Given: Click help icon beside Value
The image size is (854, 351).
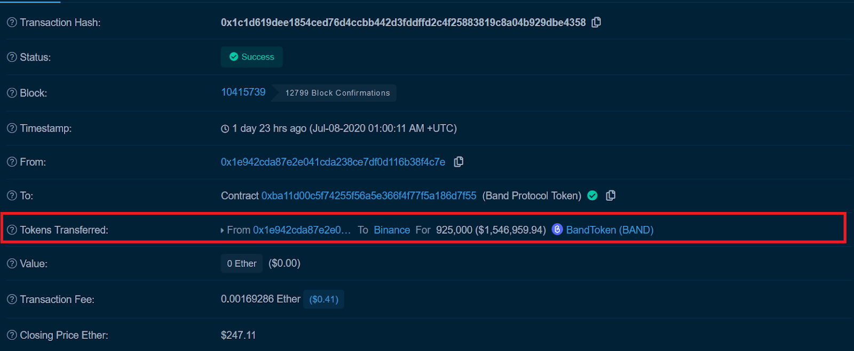Looking at the screenshot, I should (x=12, y=264).
